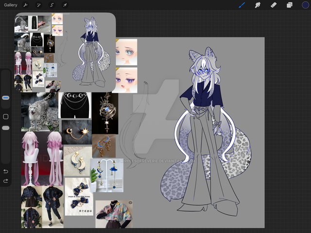Image resolution: width=311 pixels, height=233 pixels.
Task: Open the Gallery
Action: coord(11,5)
